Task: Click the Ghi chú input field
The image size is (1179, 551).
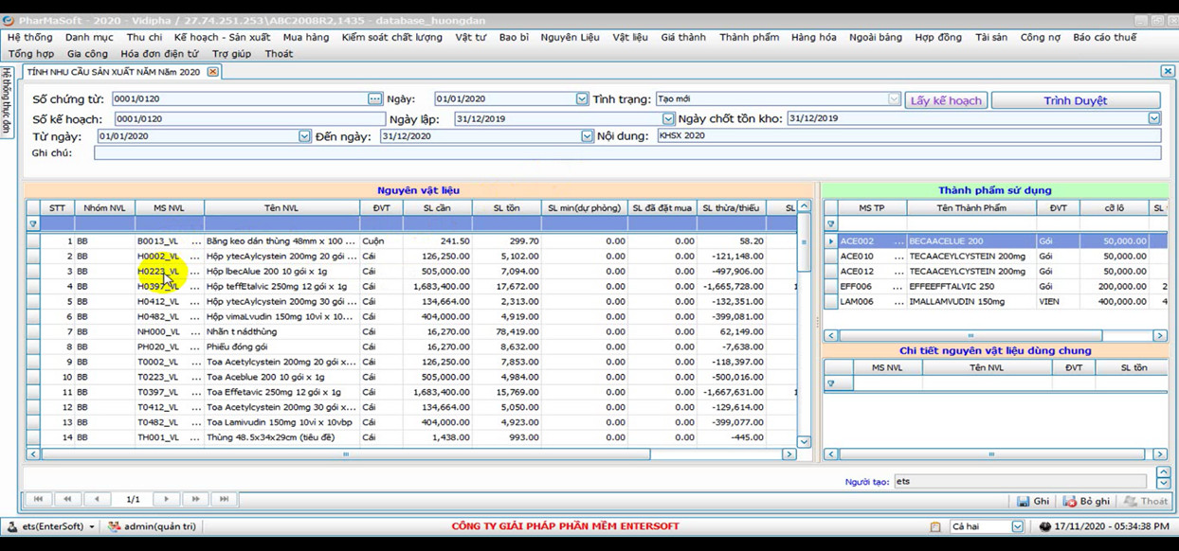Action: click(626, 153)
